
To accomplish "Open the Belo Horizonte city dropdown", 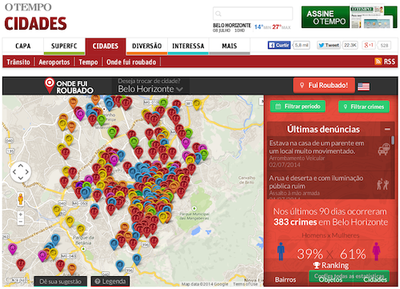I will point(150,89).
